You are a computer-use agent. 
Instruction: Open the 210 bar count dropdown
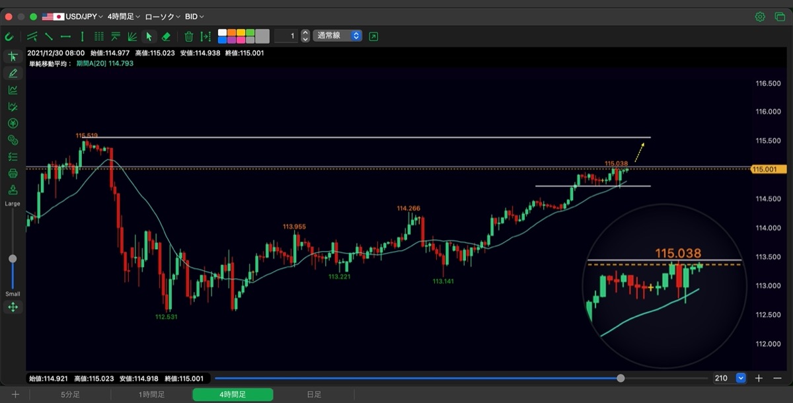(741, 379)
